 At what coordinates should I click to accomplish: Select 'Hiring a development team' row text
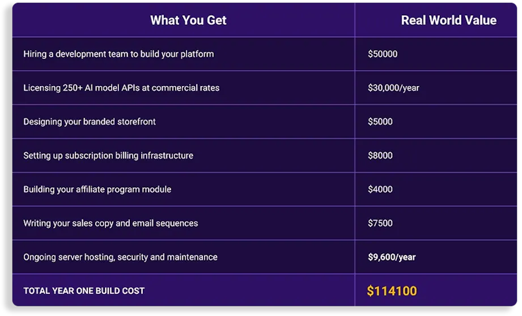tap(118, 54)
